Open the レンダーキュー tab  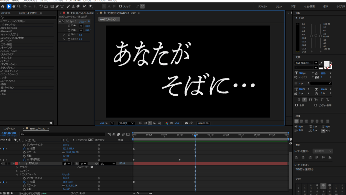9,129
